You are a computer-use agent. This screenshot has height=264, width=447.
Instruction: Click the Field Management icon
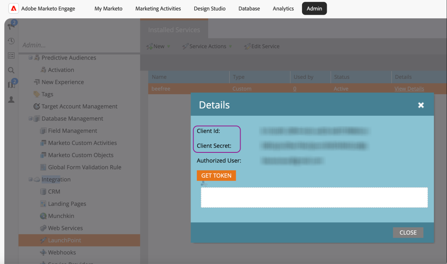(43, 131)
